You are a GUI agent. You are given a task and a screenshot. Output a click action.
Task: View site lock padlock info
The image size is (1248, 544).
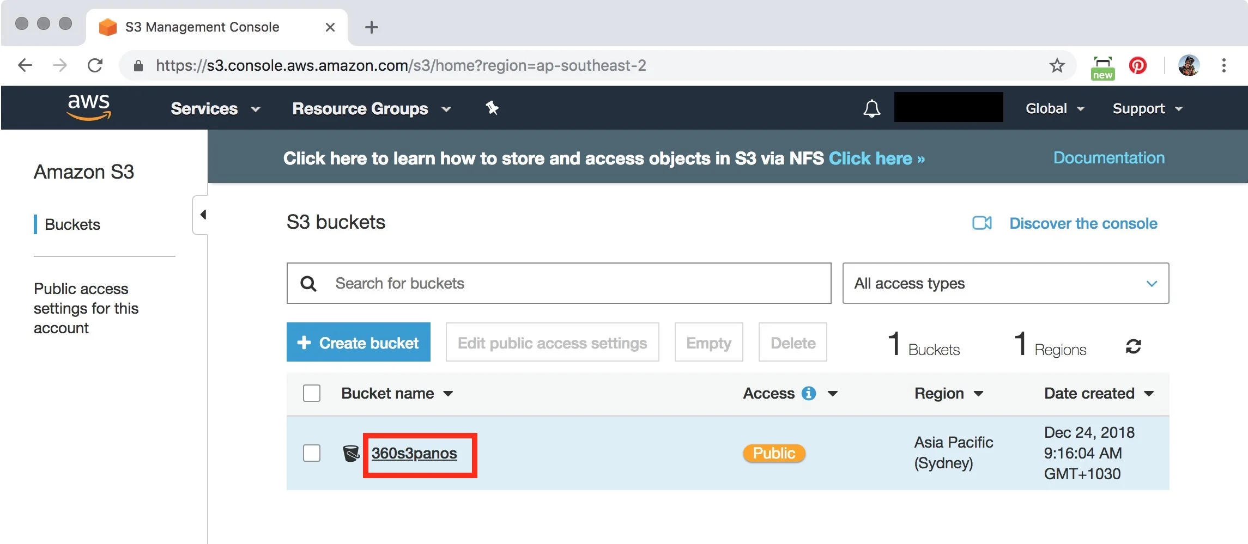[138, 66]
